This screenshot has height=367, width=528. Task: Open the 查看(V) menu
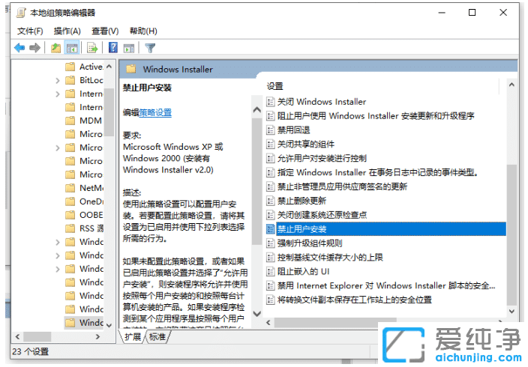[x=105, y=31]
